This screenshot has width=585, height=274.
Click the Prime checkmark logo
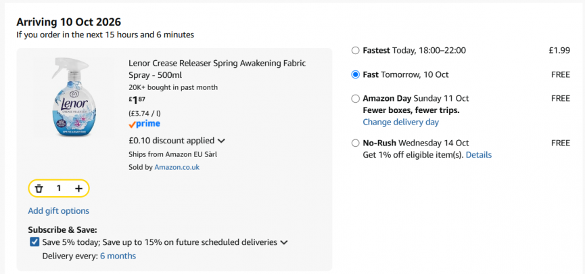[144, 124]
